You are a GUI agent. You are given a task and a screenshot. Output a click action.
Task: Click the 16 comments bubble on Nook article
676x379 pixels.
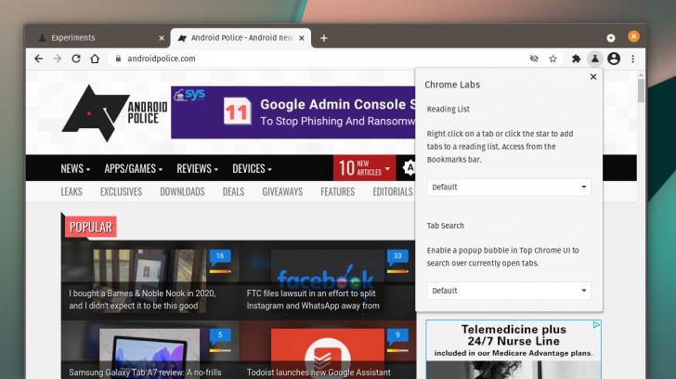tap(220, 256)
